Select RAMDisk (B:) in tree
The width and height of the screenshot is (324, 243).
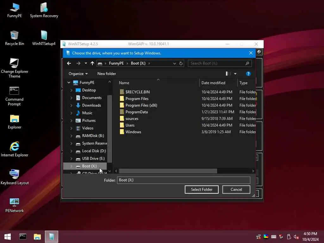point(93,136)
